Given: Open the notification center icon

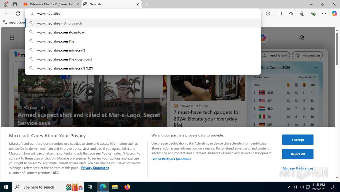Looking at the screenshot, I should click(332, 187).
